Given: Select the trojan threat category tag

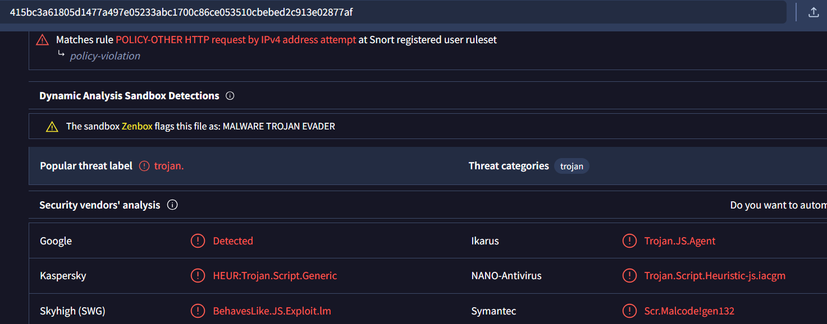Looking at the screenshot, I should [x=572, y=166].
